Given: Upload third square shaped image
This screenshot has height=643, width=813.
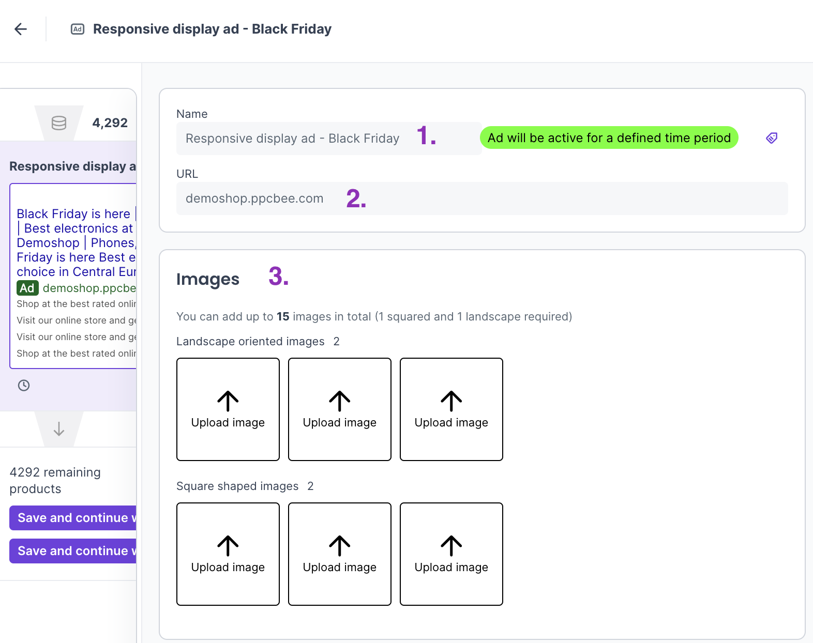Looking at the screenshot, I should pyautogui.click(x=451, y=554).
